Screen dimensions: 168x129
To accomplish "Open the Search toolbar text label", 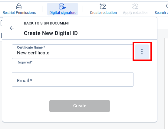I will click(x=161, y=13).
